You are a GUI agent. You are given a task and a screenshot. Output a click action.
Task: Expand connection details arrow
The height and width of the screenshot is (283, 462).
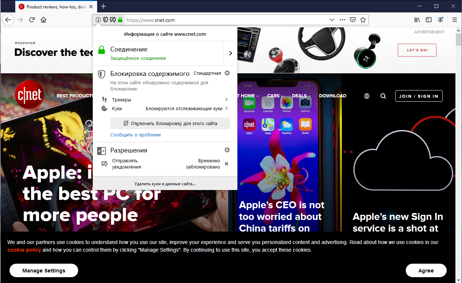[x=230, y=53]
